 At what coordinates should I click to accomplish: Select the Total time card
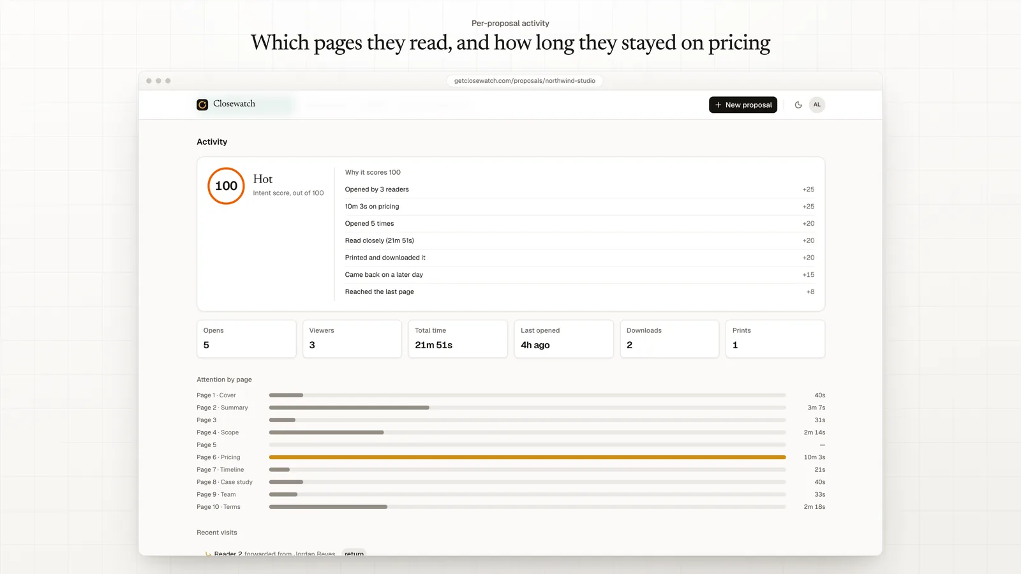(x=458, y=339)
